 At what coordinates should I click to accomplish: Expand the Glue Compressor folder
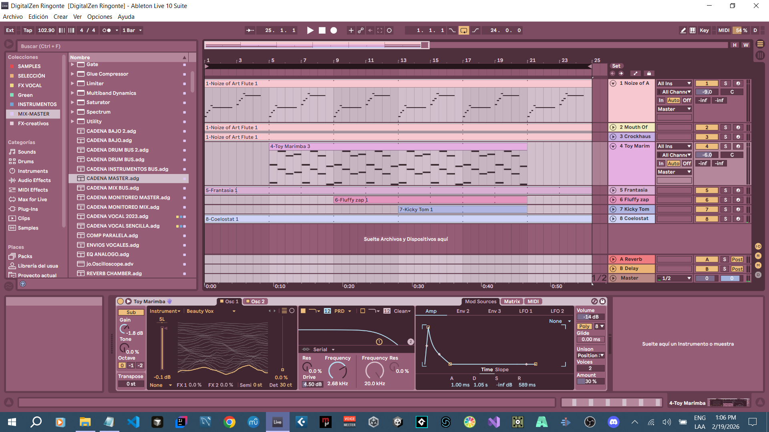click(72, 74)
